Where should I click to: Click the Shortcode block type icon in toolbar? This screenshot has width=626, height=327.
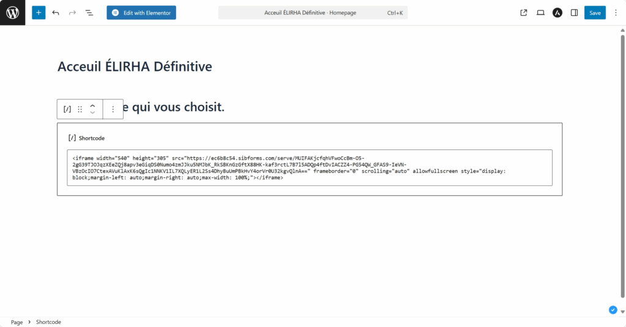pyautogui.click(x=67, y=109)
